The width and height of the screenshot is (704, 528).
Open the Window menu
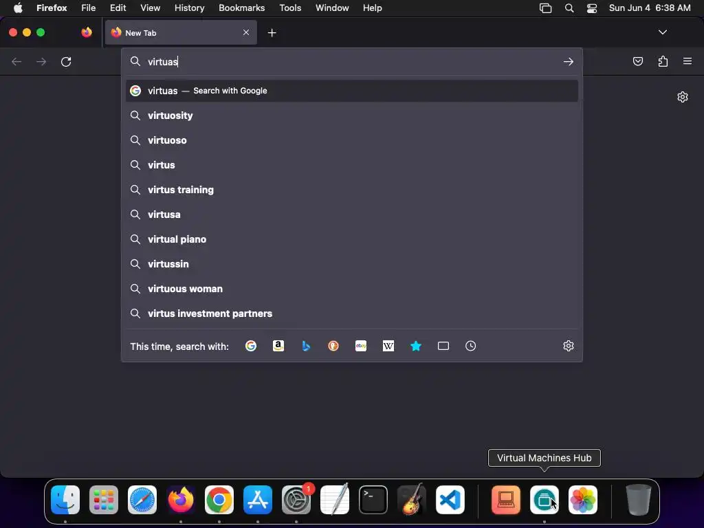[x=332, y=8]
